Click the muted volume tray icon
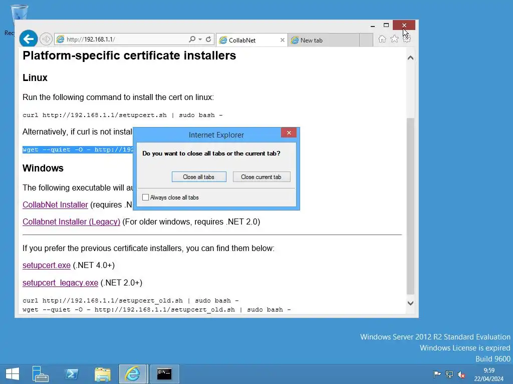This screenshot has height=384, width=513. [x=461, y=374]
